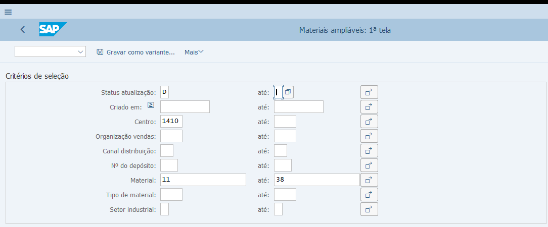The image size is (548, 227).
Task: Open the hamburger menu icon
Action: click(8, 12)
